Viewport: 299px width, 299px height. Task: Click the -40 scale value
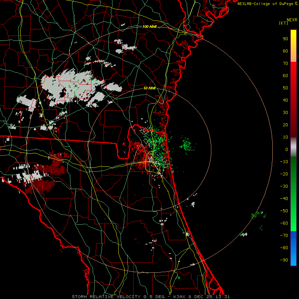(284, 199)
